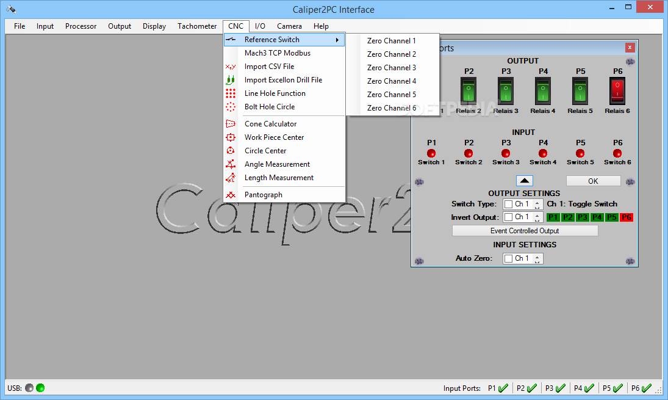Image resolution: width=668 pixels, height=400 pixels.
Task: Close the ports panel with red X
Action: click(630, 48)
